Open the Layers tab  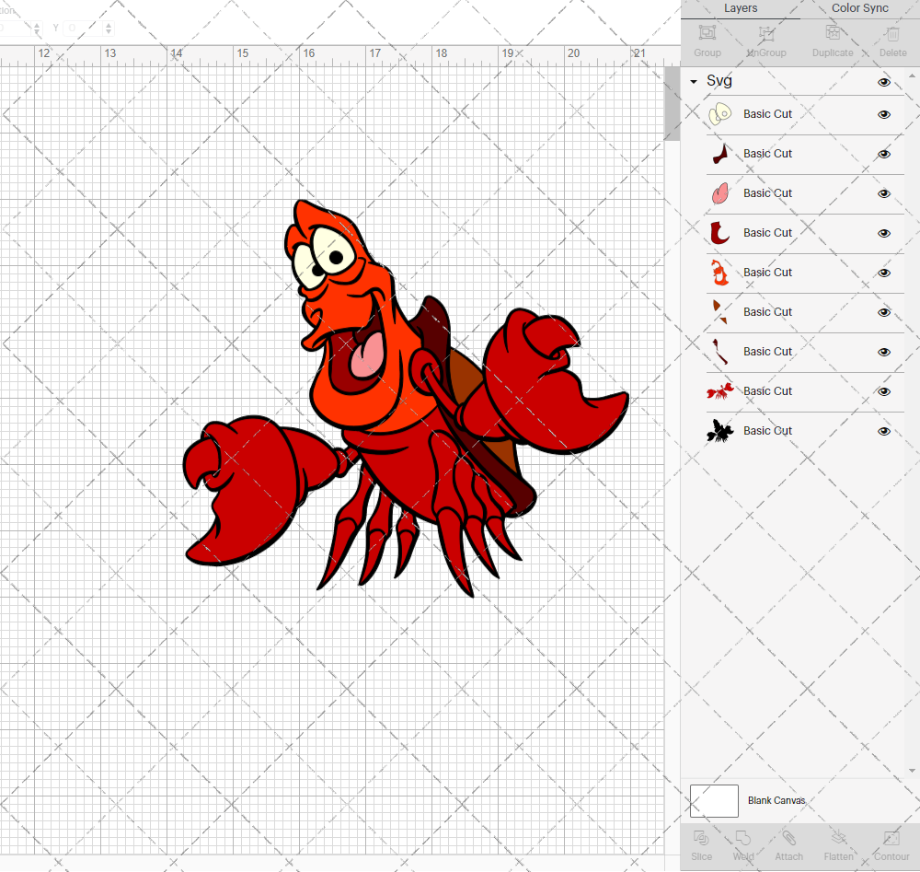(x=740, y=8)
